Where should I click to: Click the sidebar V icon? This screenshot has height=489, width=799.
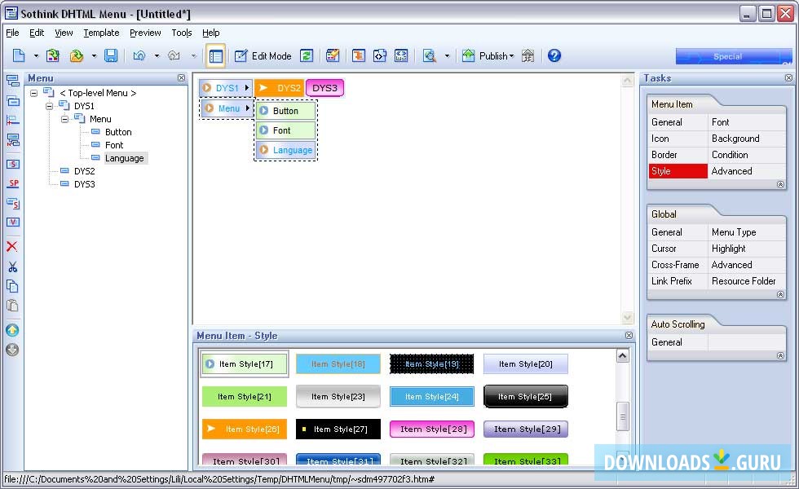(x=13, y=222)
